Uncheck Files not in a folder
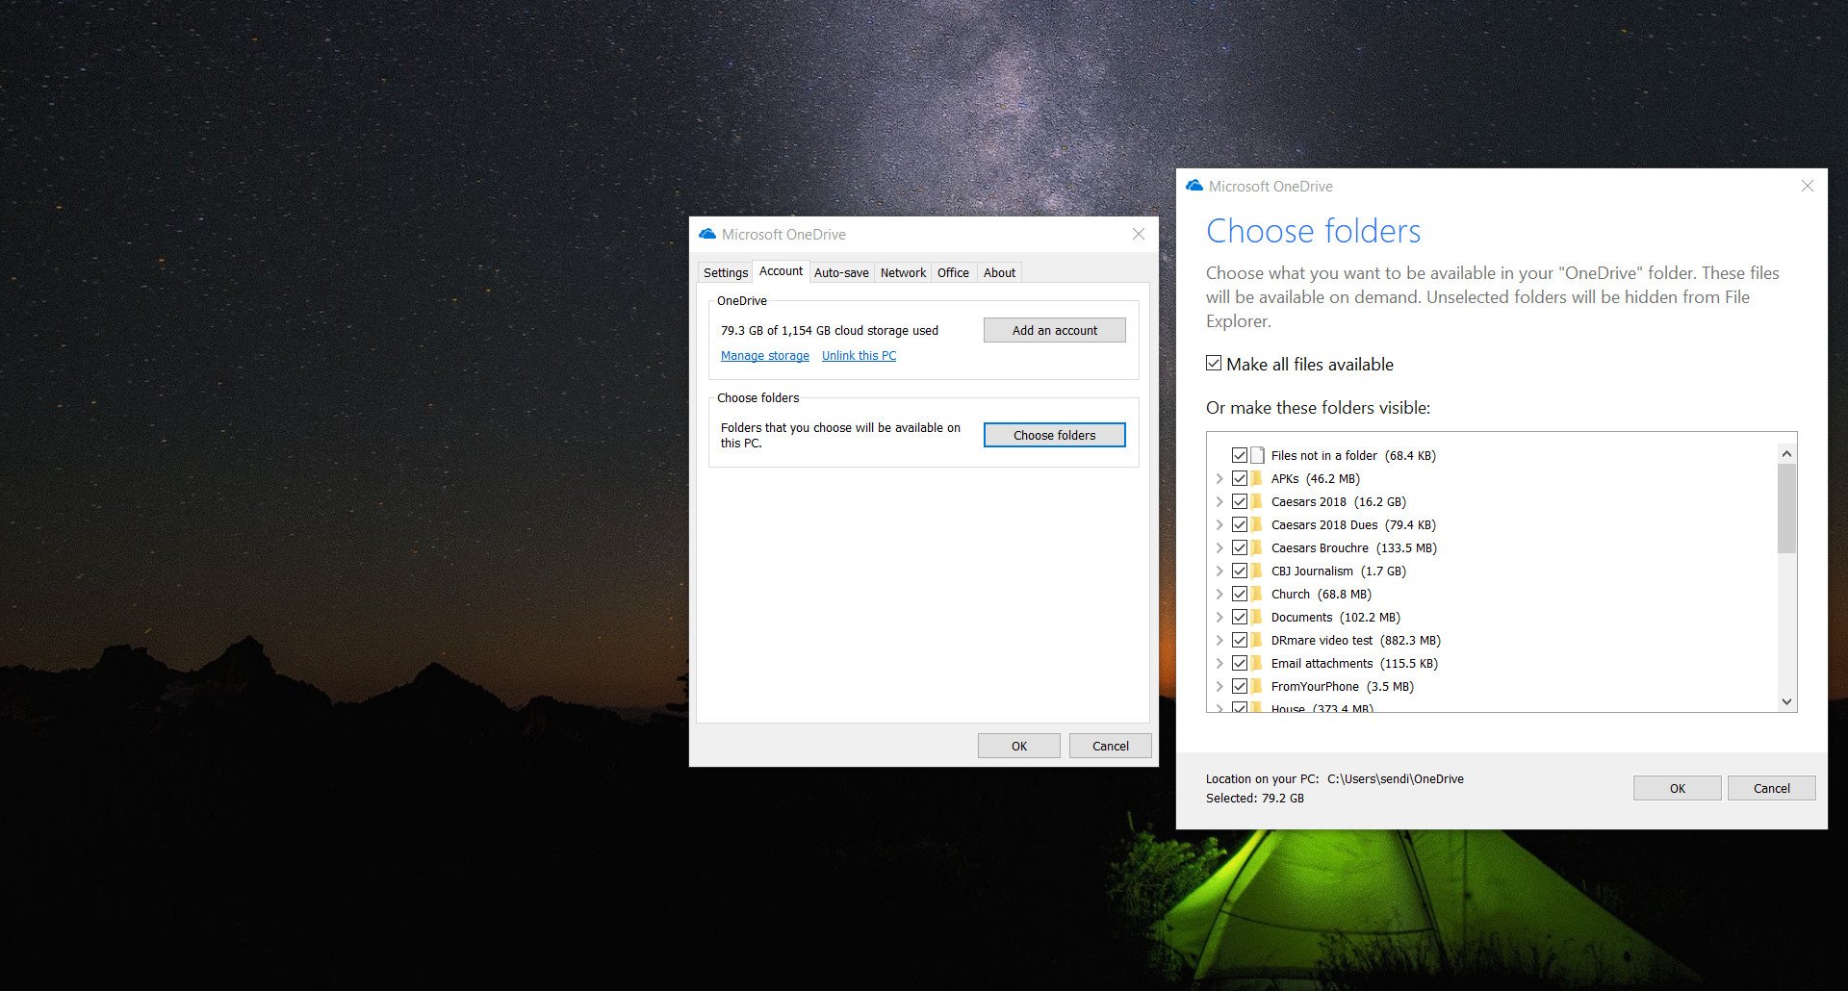This screenshot has width=1848, height=991. coord(1240,455)
